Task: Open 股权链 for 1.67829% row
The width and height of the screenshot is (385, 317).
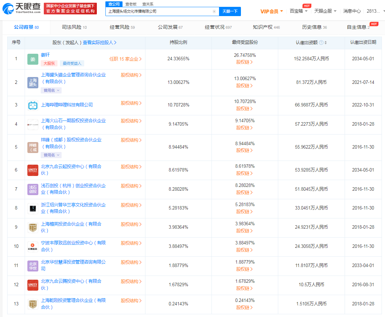Action: (244, 288)
